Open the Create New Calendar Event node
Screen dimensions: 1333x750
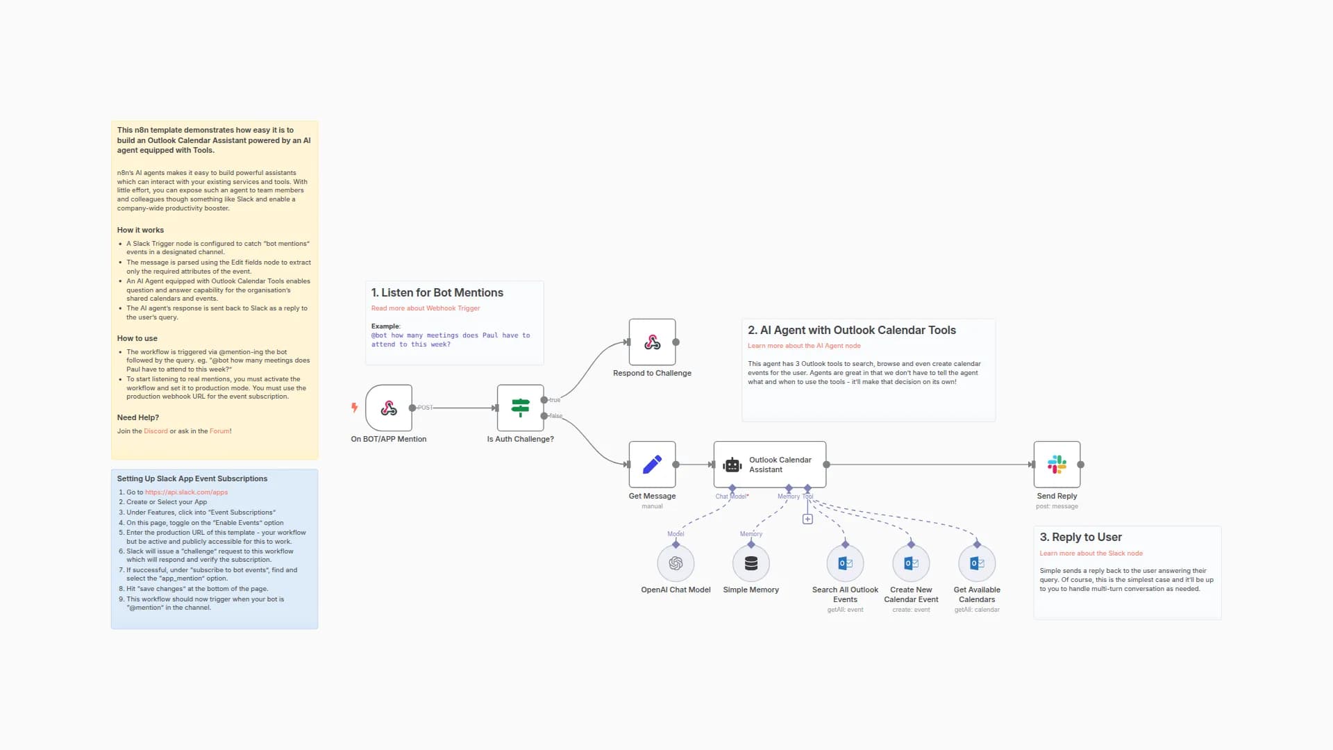click(911, 563)
